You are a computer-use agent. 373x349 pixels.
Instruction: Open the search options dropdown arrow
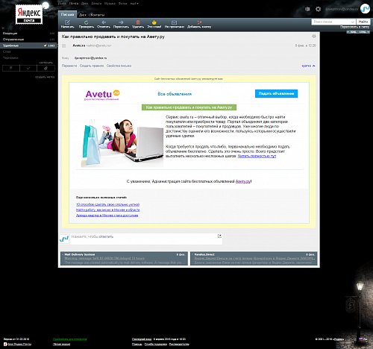click(x=352, y=22)
